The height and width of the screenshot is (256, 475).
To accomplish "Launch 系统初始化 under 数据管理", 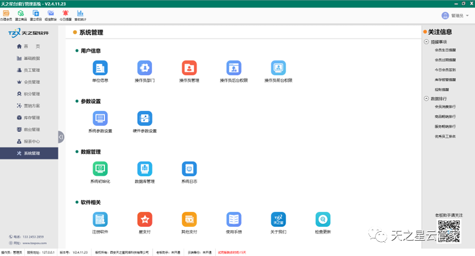I will tap(100, 169).
